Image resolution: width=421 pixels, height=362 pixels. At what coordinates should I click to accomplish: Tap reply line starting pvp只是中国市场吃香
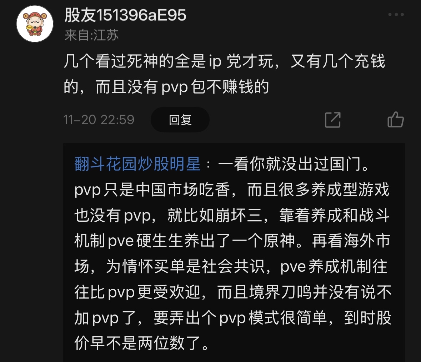[x=232, y=190]
